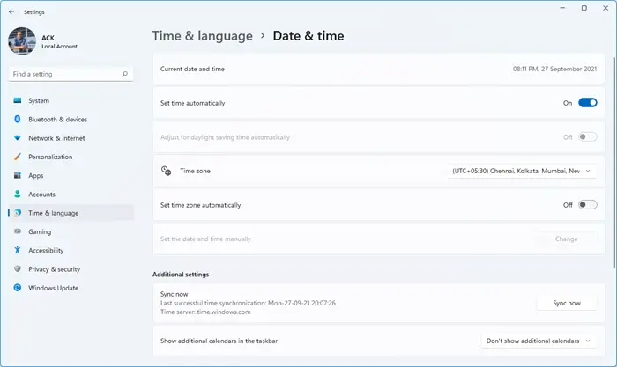Click the Accounts label
The width and height of the screenshot is (617, 367).
(41, 195)
